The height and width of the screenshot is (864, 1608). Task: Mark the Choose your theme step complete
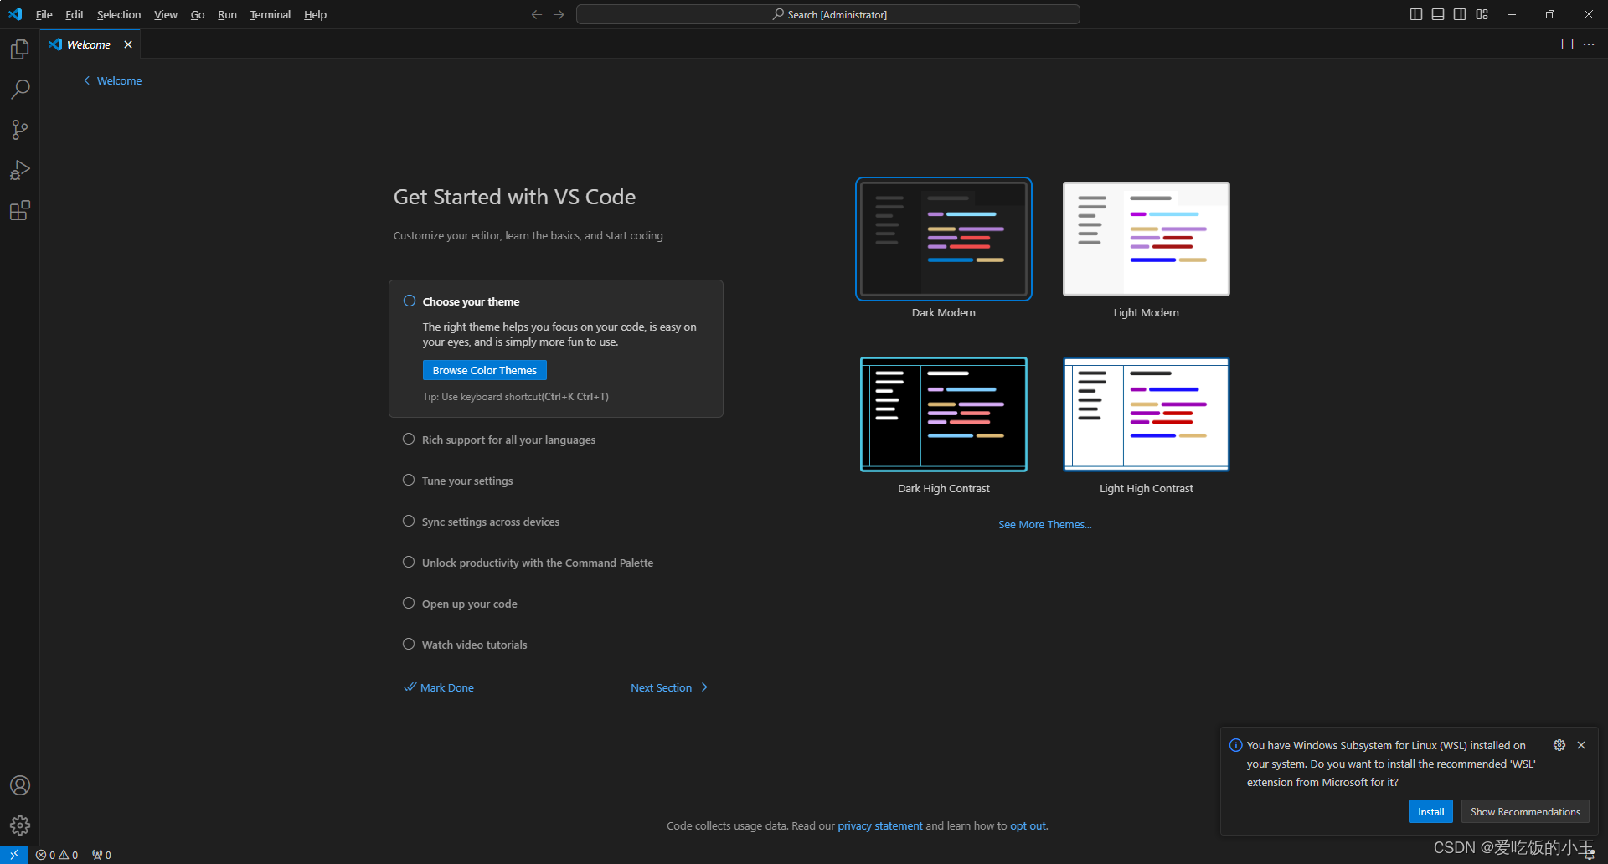tap(410, 301)
